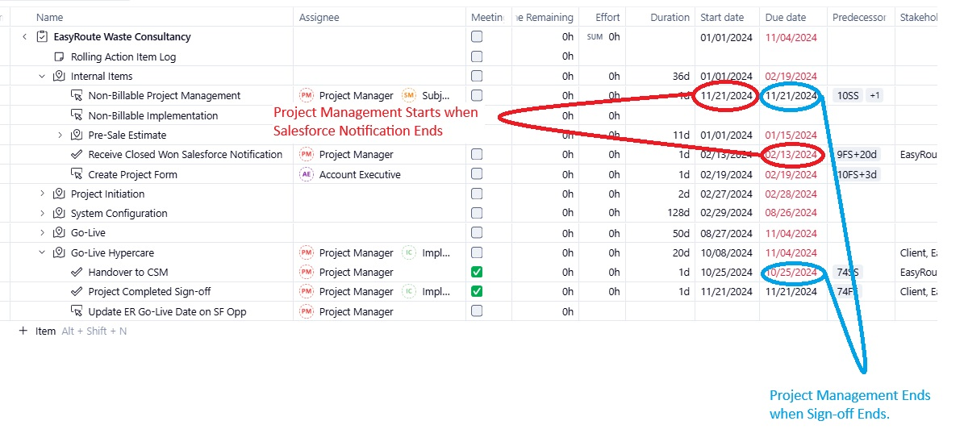Click the +1 predecessor badge
The width and height of the screenshot is (964, 446).
(x=874, y=96)
